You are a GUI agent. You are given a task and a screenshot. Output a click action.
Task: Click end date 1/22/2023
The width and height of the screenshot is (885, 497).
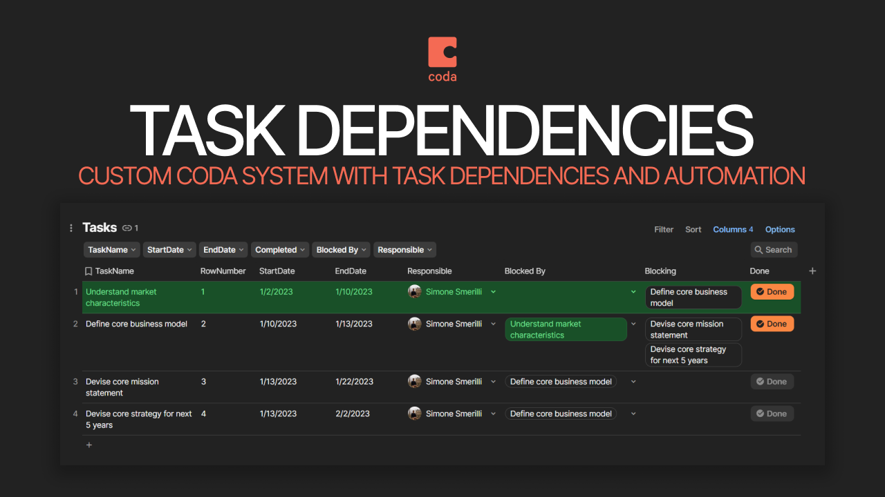click(354, 382)
